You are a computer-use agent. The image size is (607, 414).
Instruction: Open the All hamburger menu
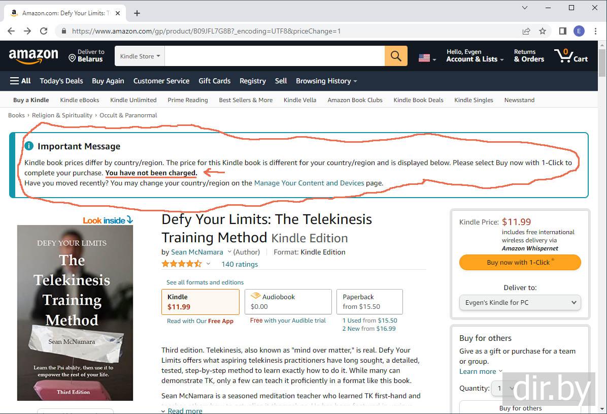(20, 81)
